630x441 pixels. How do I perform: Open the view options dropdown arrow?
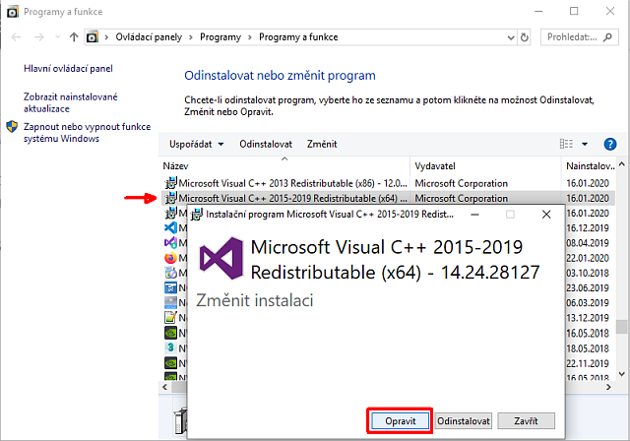(x=585, y=144)
